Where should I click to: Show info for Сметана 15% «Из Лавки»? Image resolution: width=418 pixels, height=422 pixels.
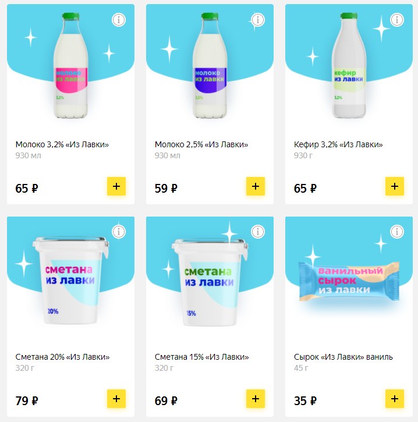258,232
